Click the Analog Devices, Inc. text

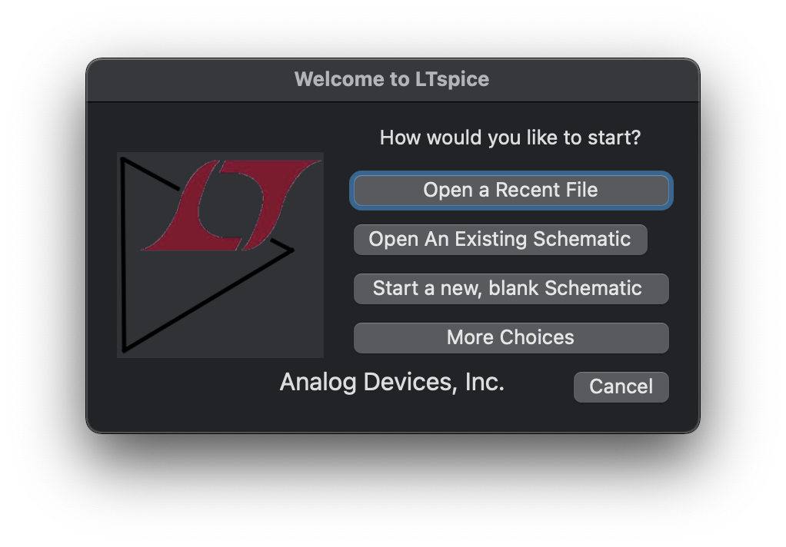tap(391, 382)
